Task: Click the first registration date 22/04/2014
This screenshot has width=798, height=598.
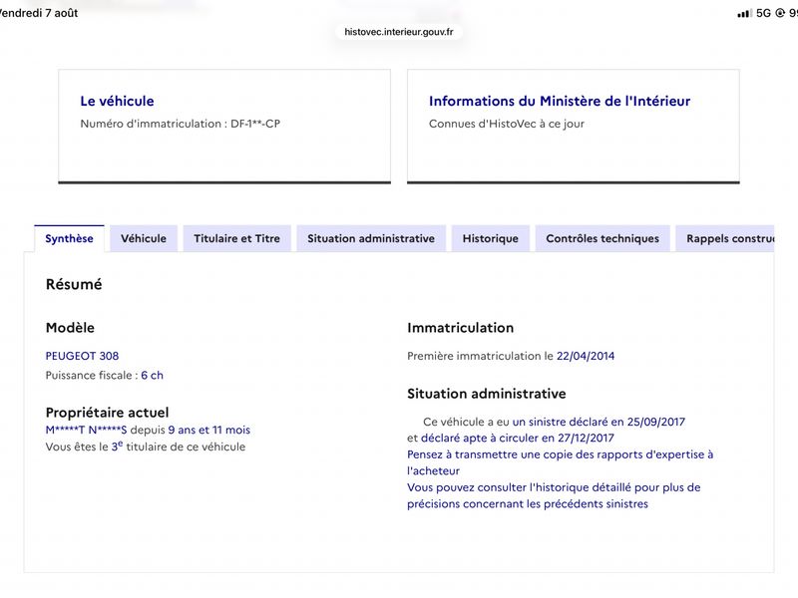Action: pos(586,356)
